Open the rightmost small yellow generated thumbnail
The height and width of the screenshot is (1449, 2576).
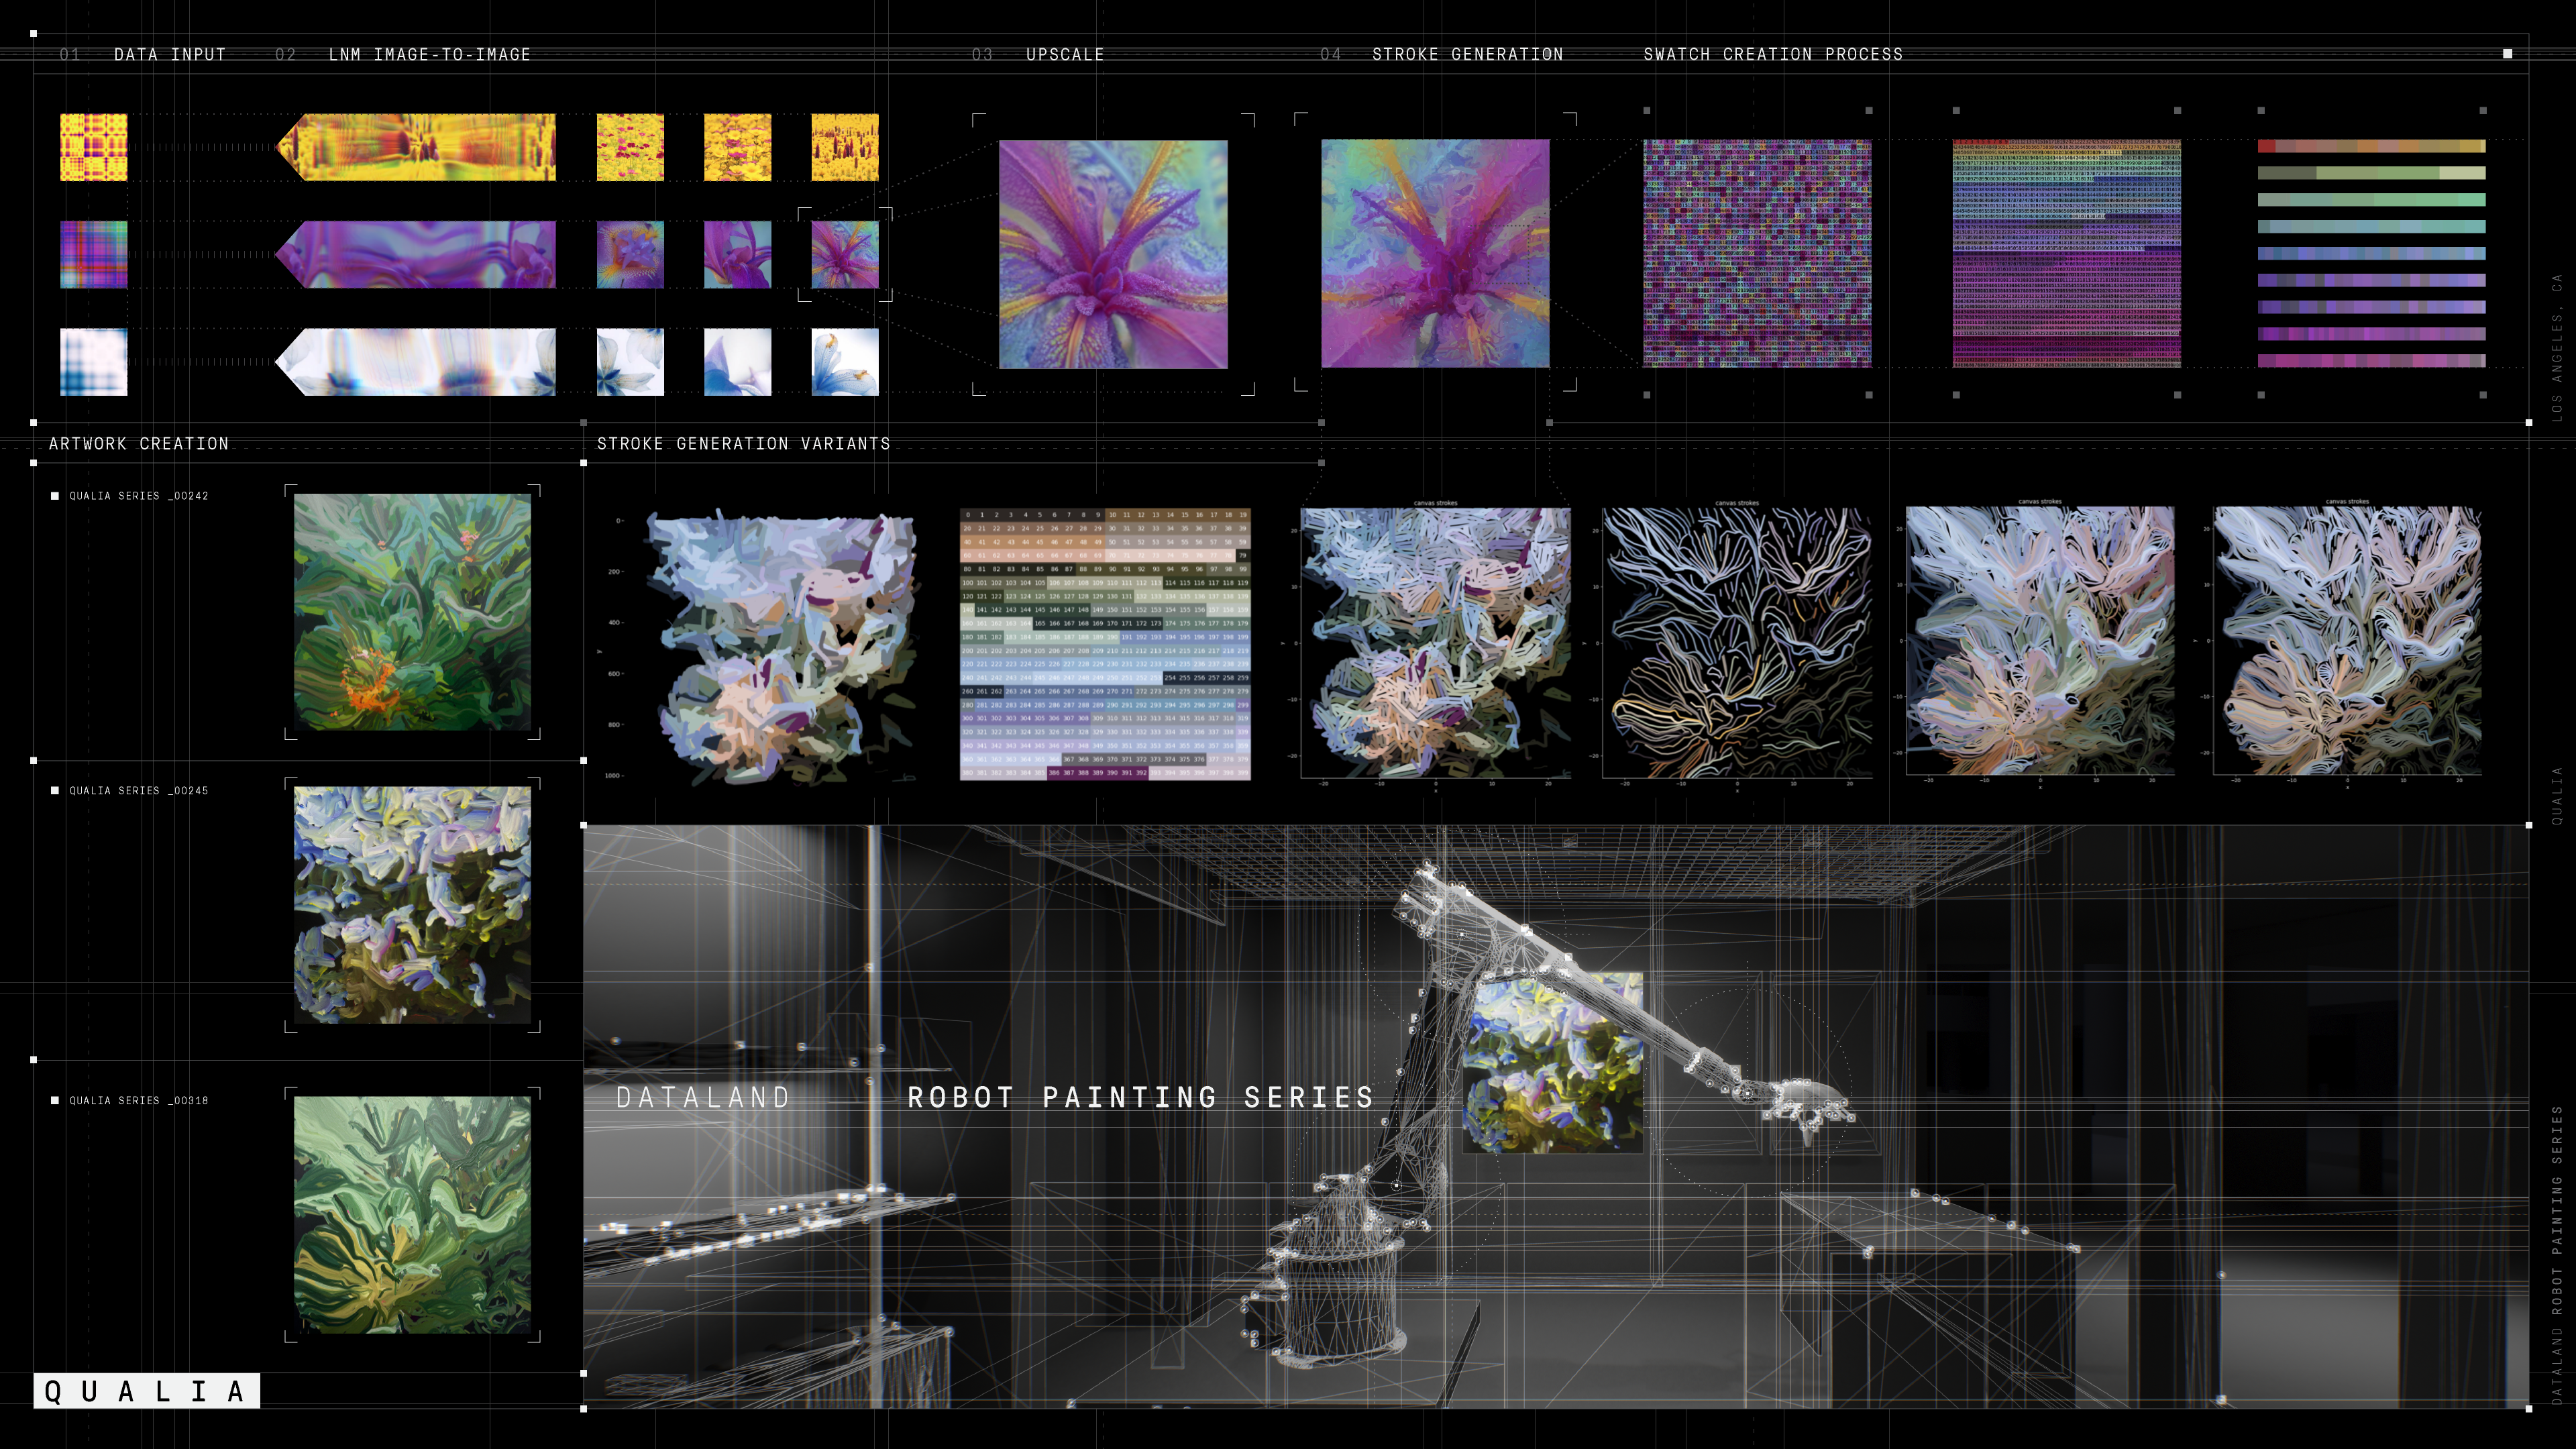click(x=845, y=147)
